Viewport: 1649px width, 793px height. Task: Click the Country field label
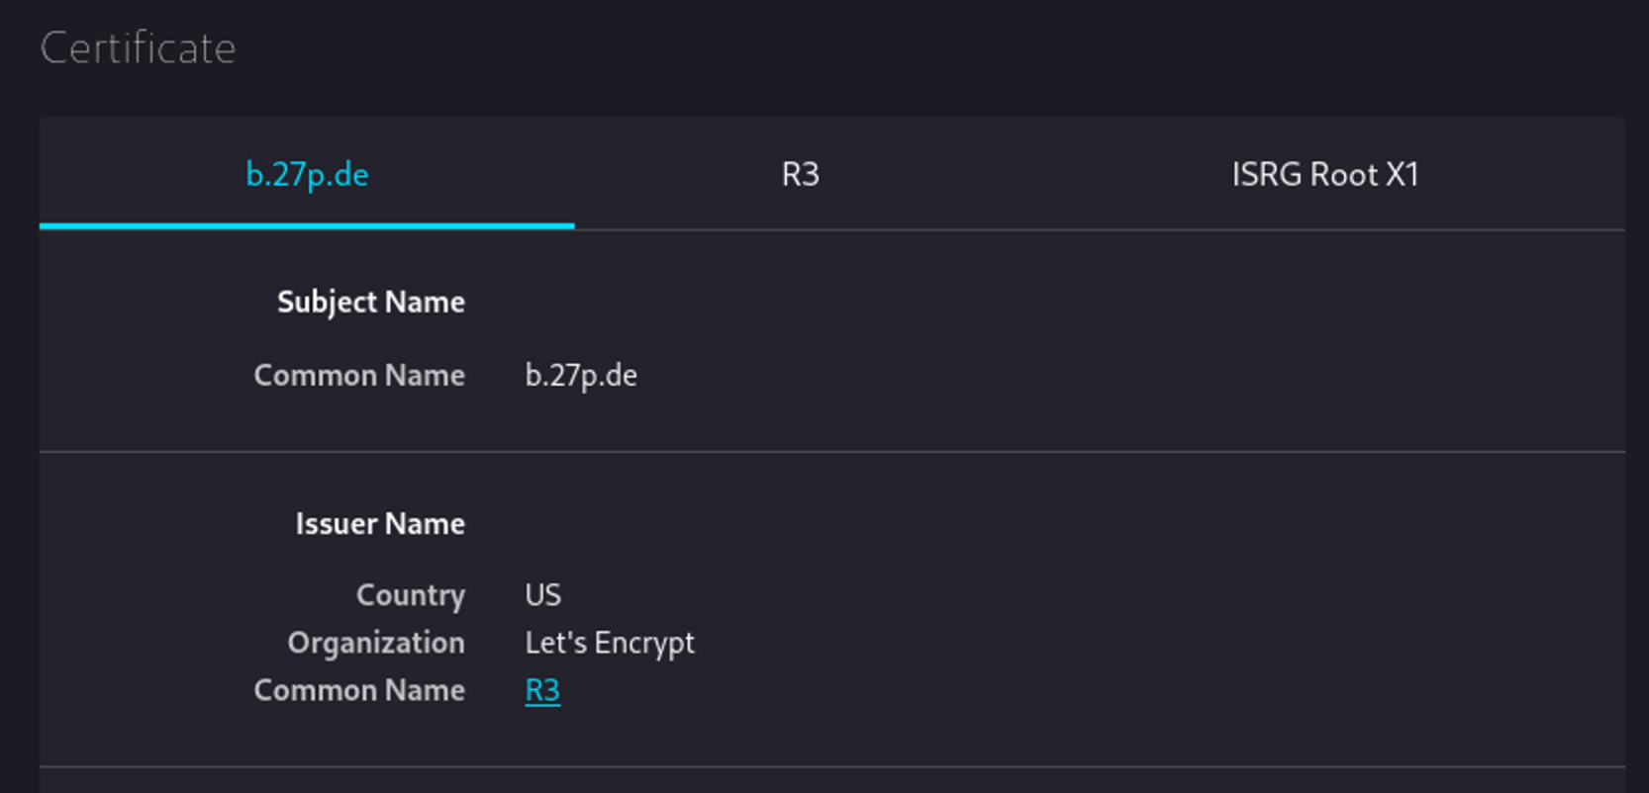point(410,595)
